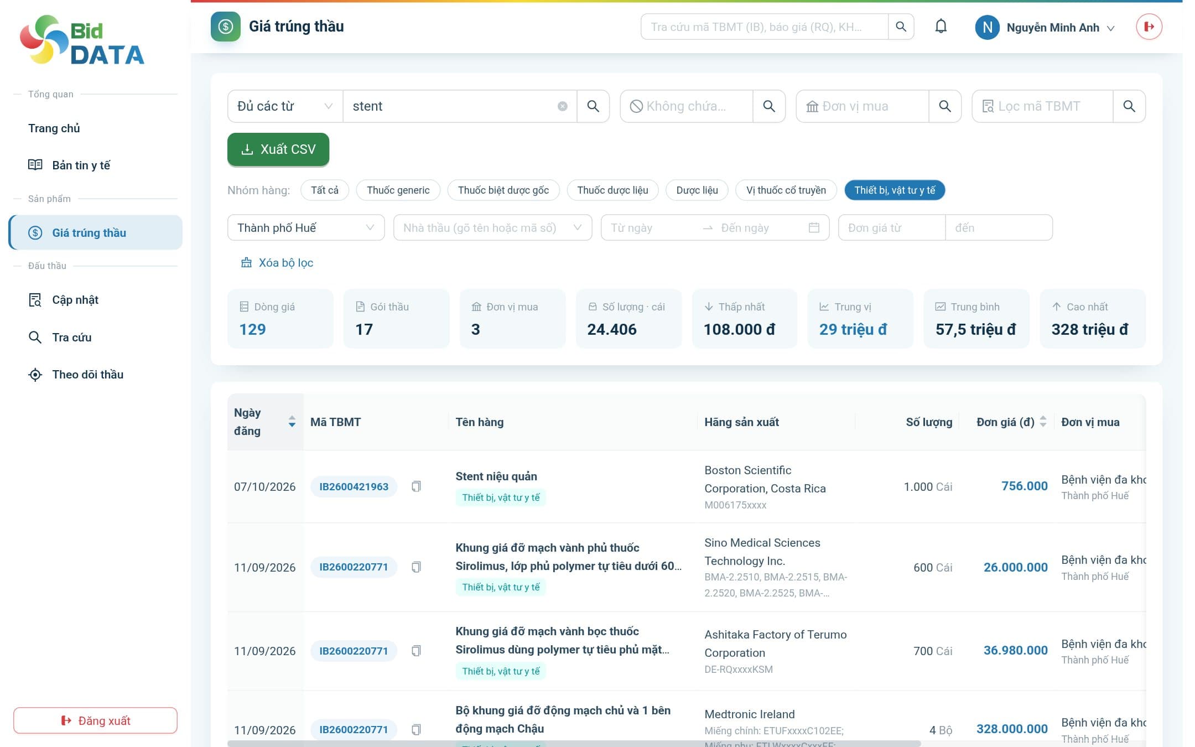Open the 'Đủ các từ' match dropdown
1195x747 pixels.
pyautogui.click(x=285, y=106)
